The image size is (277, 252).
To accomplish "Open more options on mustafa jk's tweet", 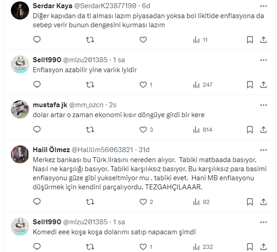I will [x=263, y=104].
